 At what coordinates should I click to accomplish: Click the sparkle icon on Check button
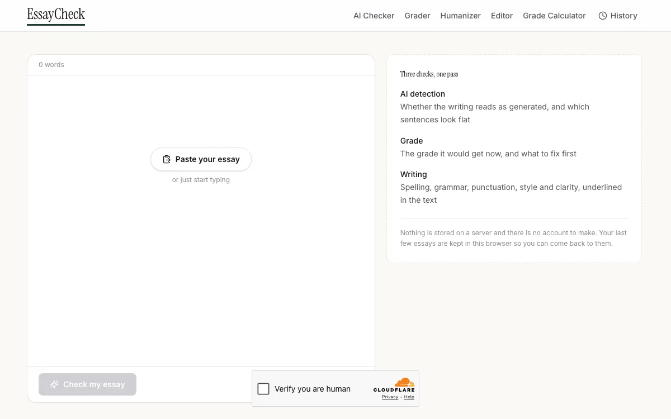[54, 384]
